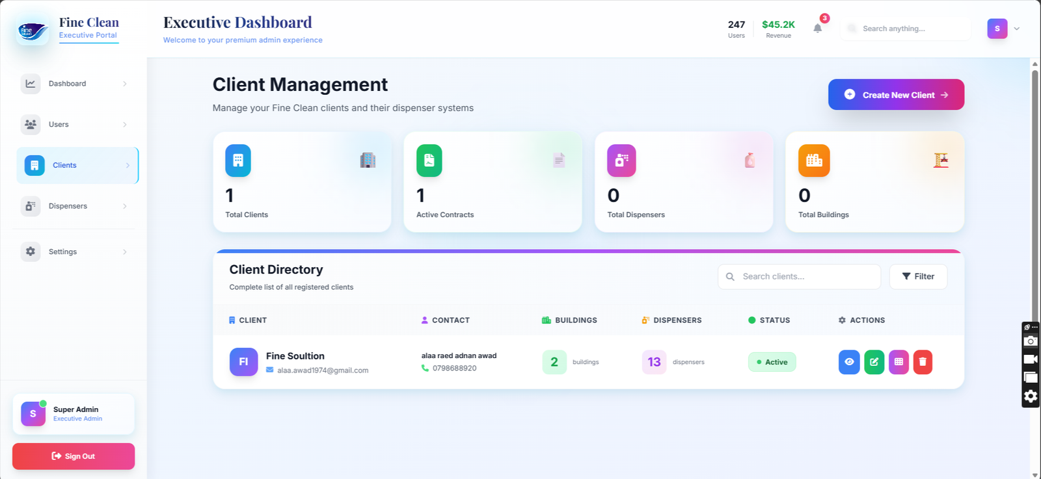
Task: View Fine Soultion client details eye icon
Action: (849, 362)
